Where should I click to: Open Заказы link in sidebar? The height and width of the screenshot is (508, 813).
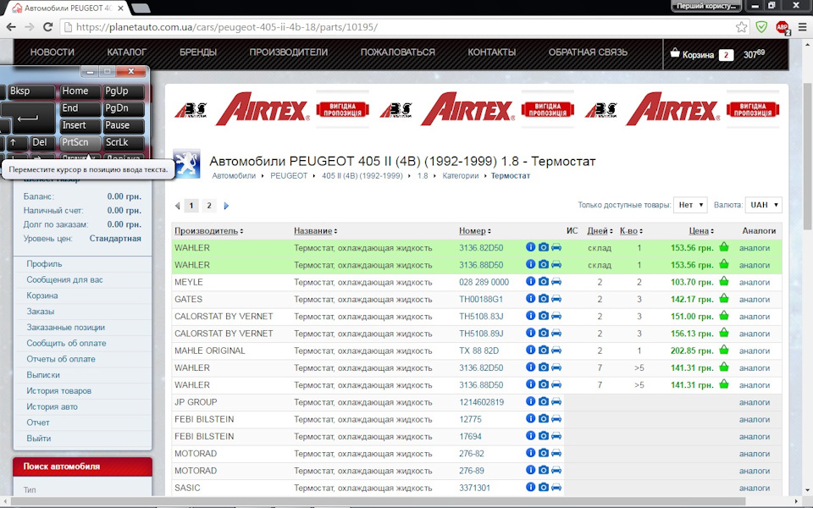coord(41,312)
